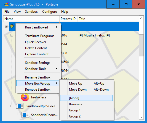The width and height of the screenshot is (147, 123).
Task: Click the scrollbar up arrow
Action: point(141,18)
